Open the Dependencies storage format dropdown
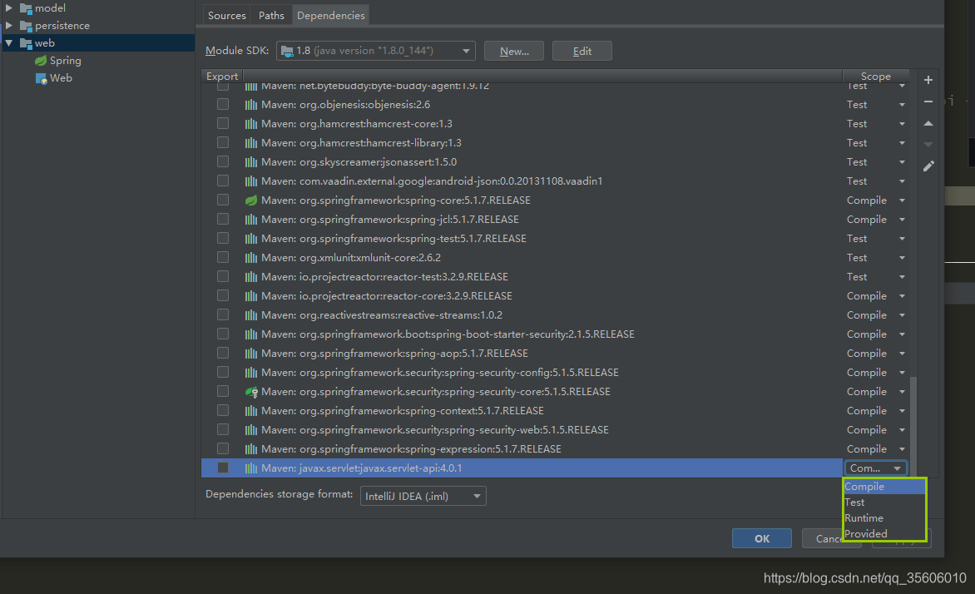 click(x=477, y=495)
